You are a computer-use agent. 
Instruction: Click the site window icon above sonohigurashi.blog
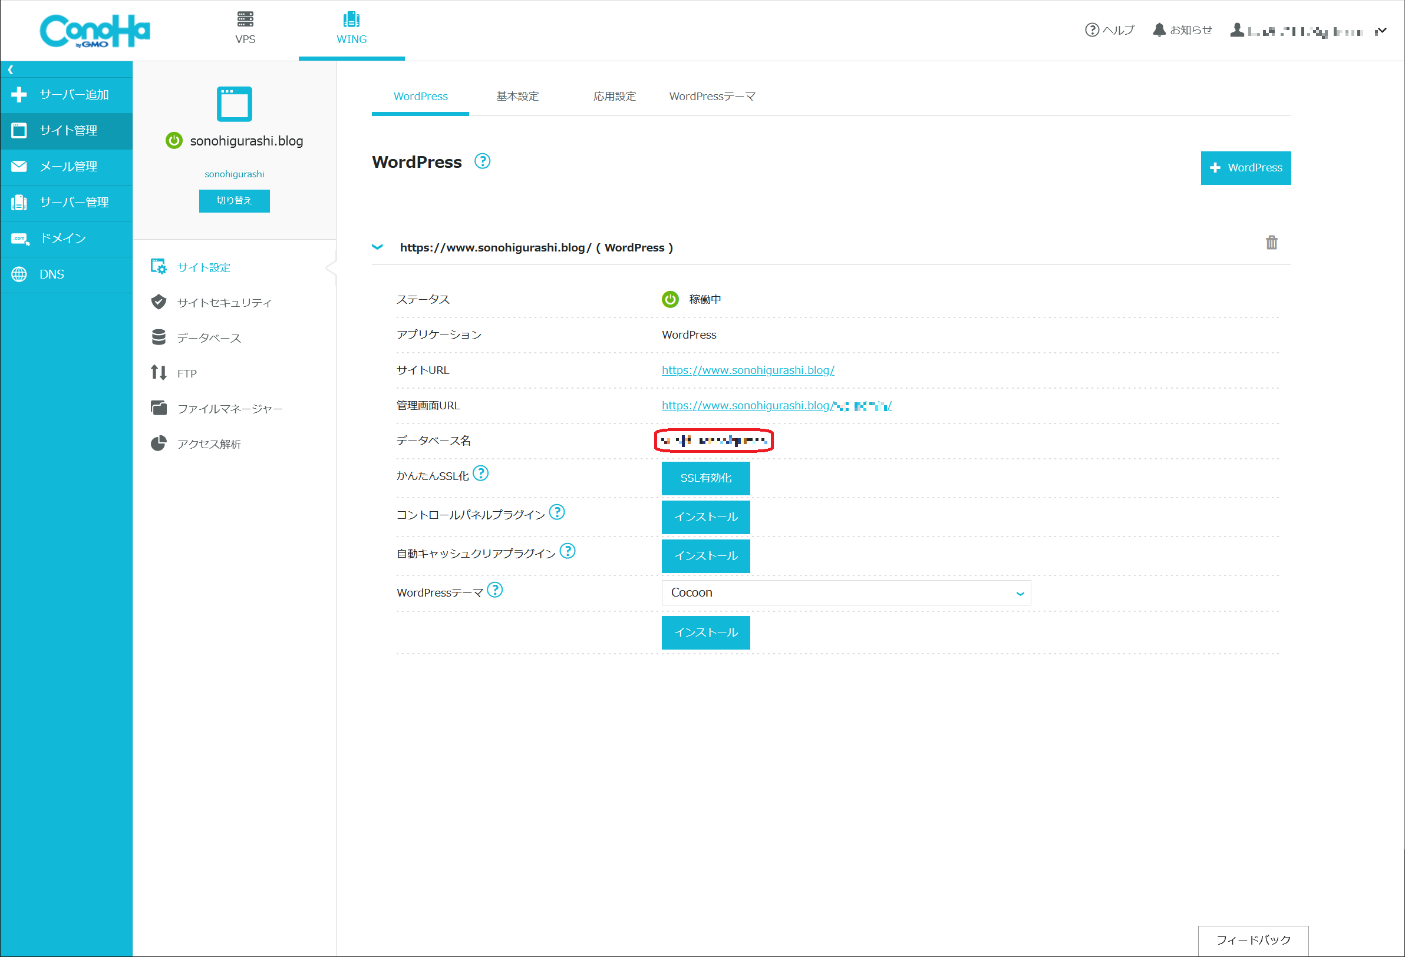point(234,104)
